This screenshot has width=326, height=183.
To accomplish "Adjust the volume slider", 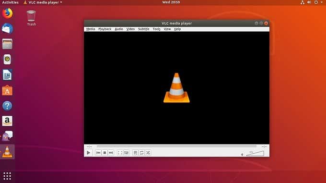I will (x=255, y=154).
